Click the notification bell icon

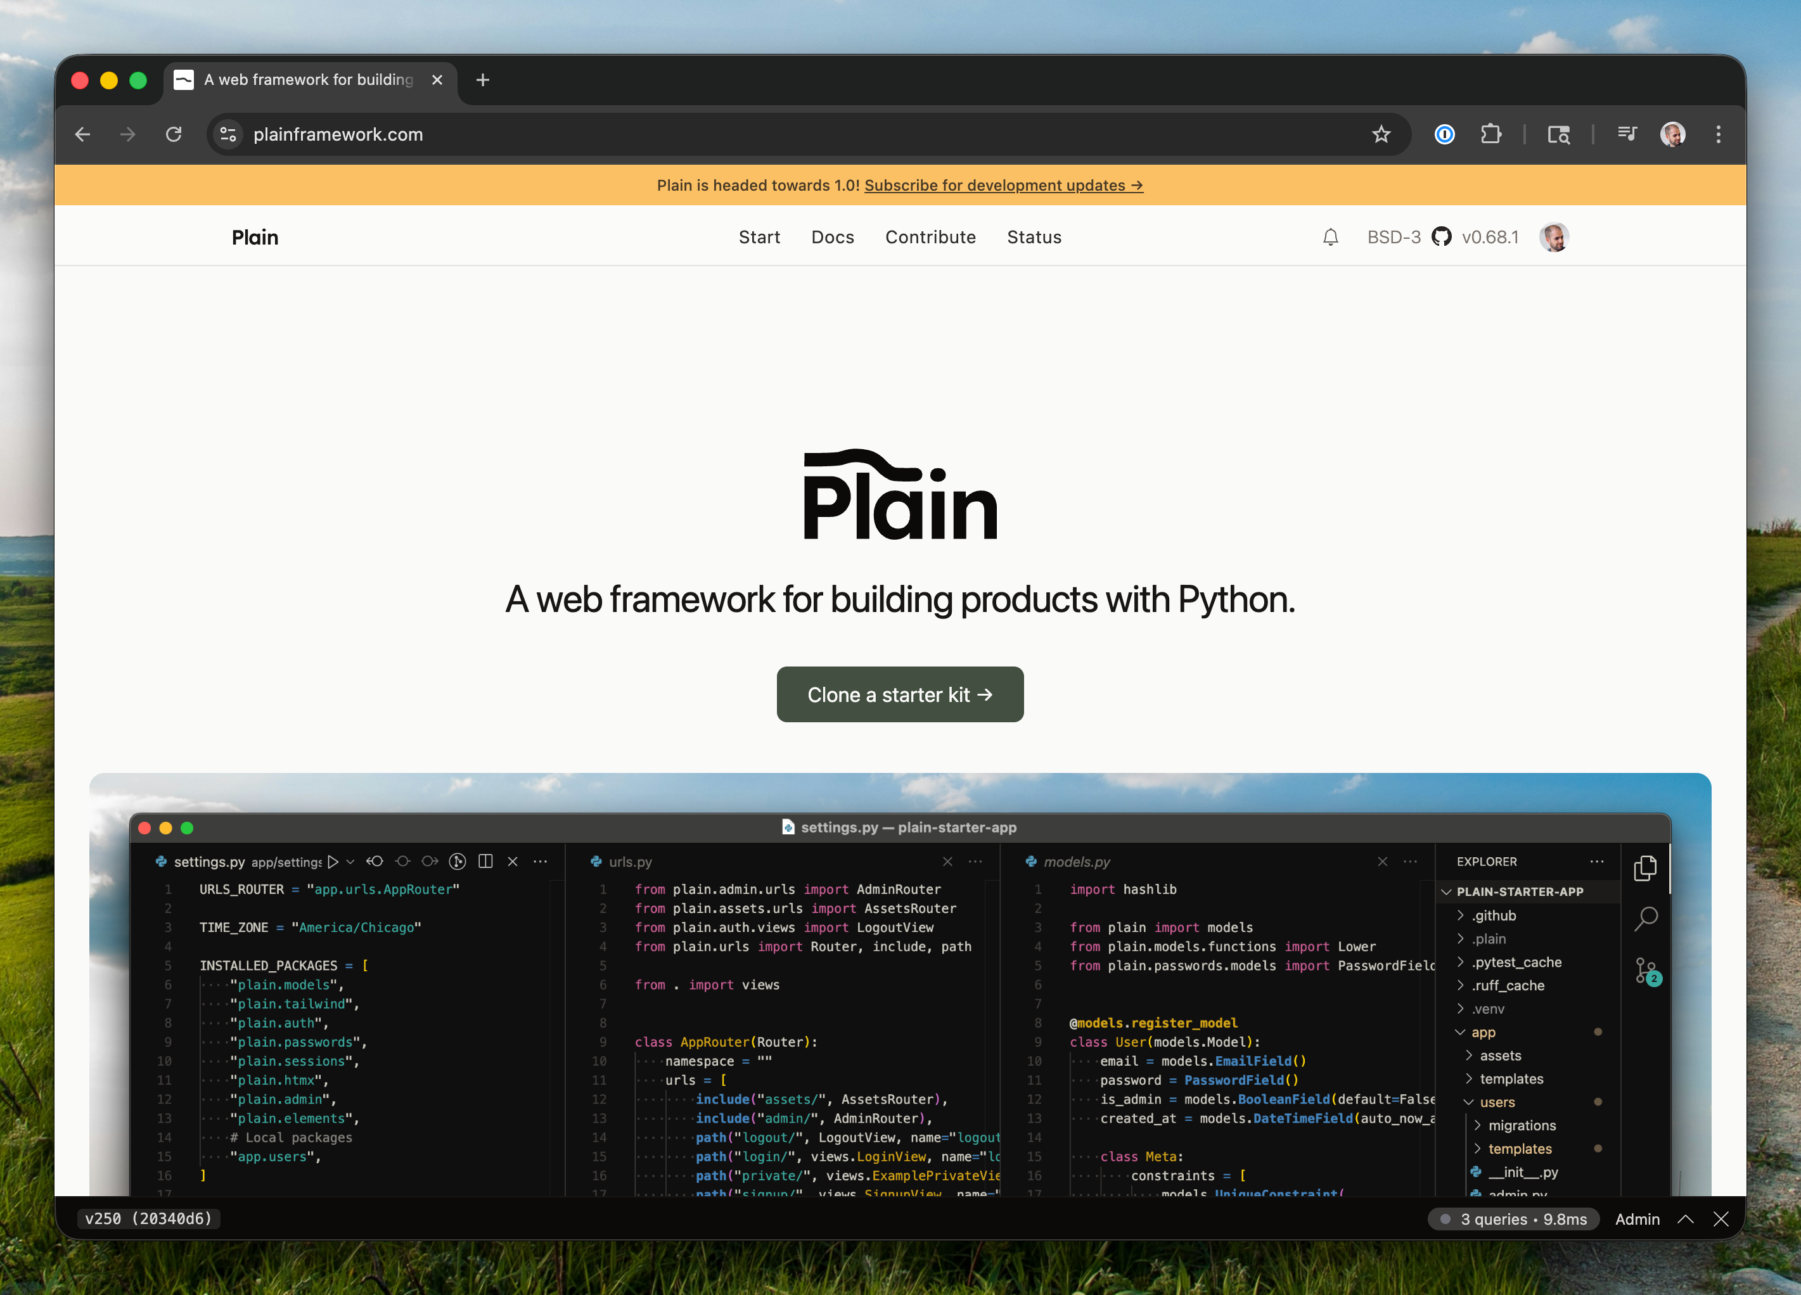pyautogui.click(x=1331, y=238)
